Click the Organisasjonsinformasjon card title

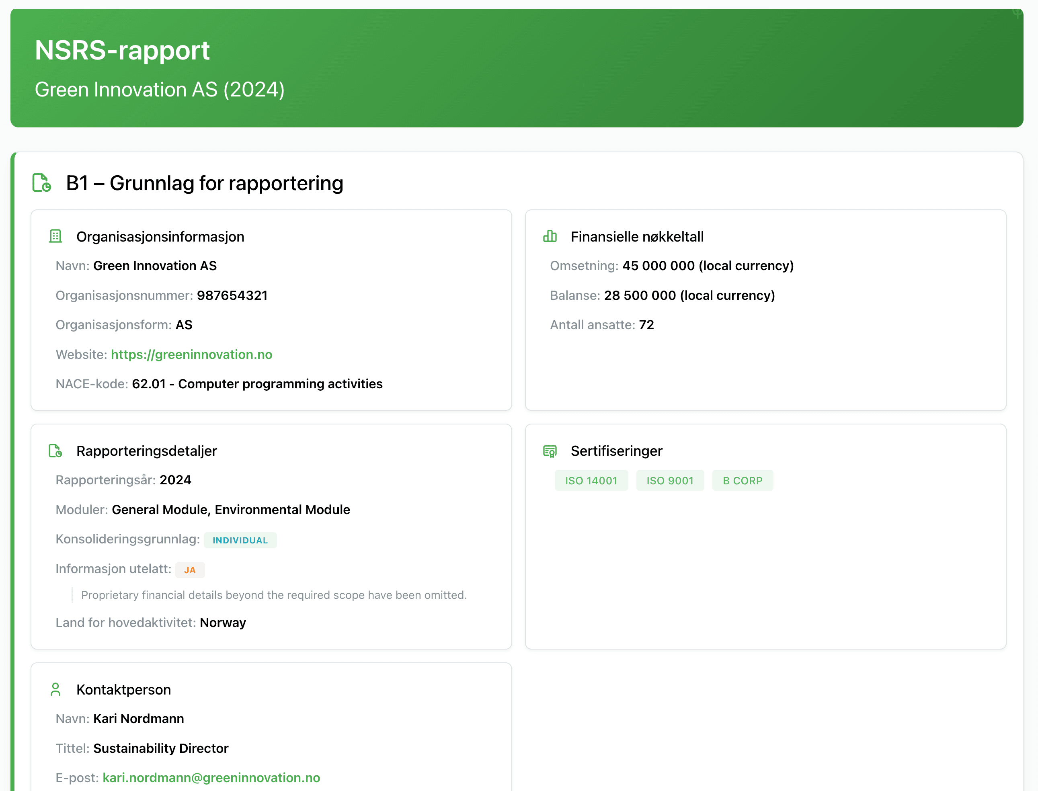[x=160, y=236]
